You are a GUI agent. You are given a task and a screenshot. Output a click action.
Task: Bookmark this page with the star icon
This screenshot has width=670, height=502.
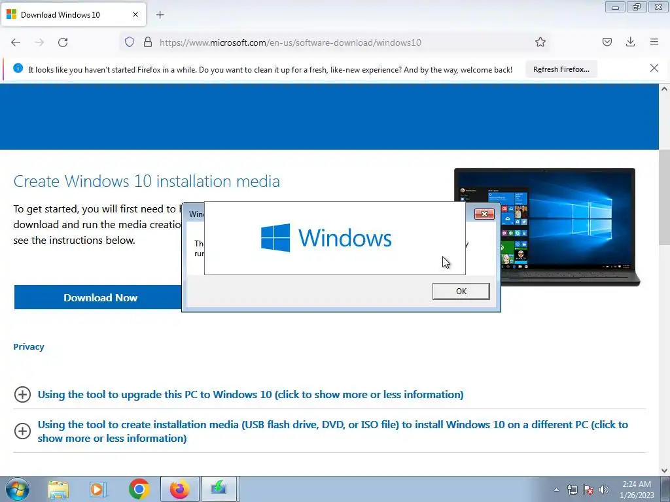[x=540, y=42]
